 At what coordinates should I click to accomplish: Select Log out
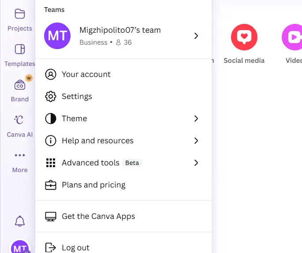click(x=123, y=248)
